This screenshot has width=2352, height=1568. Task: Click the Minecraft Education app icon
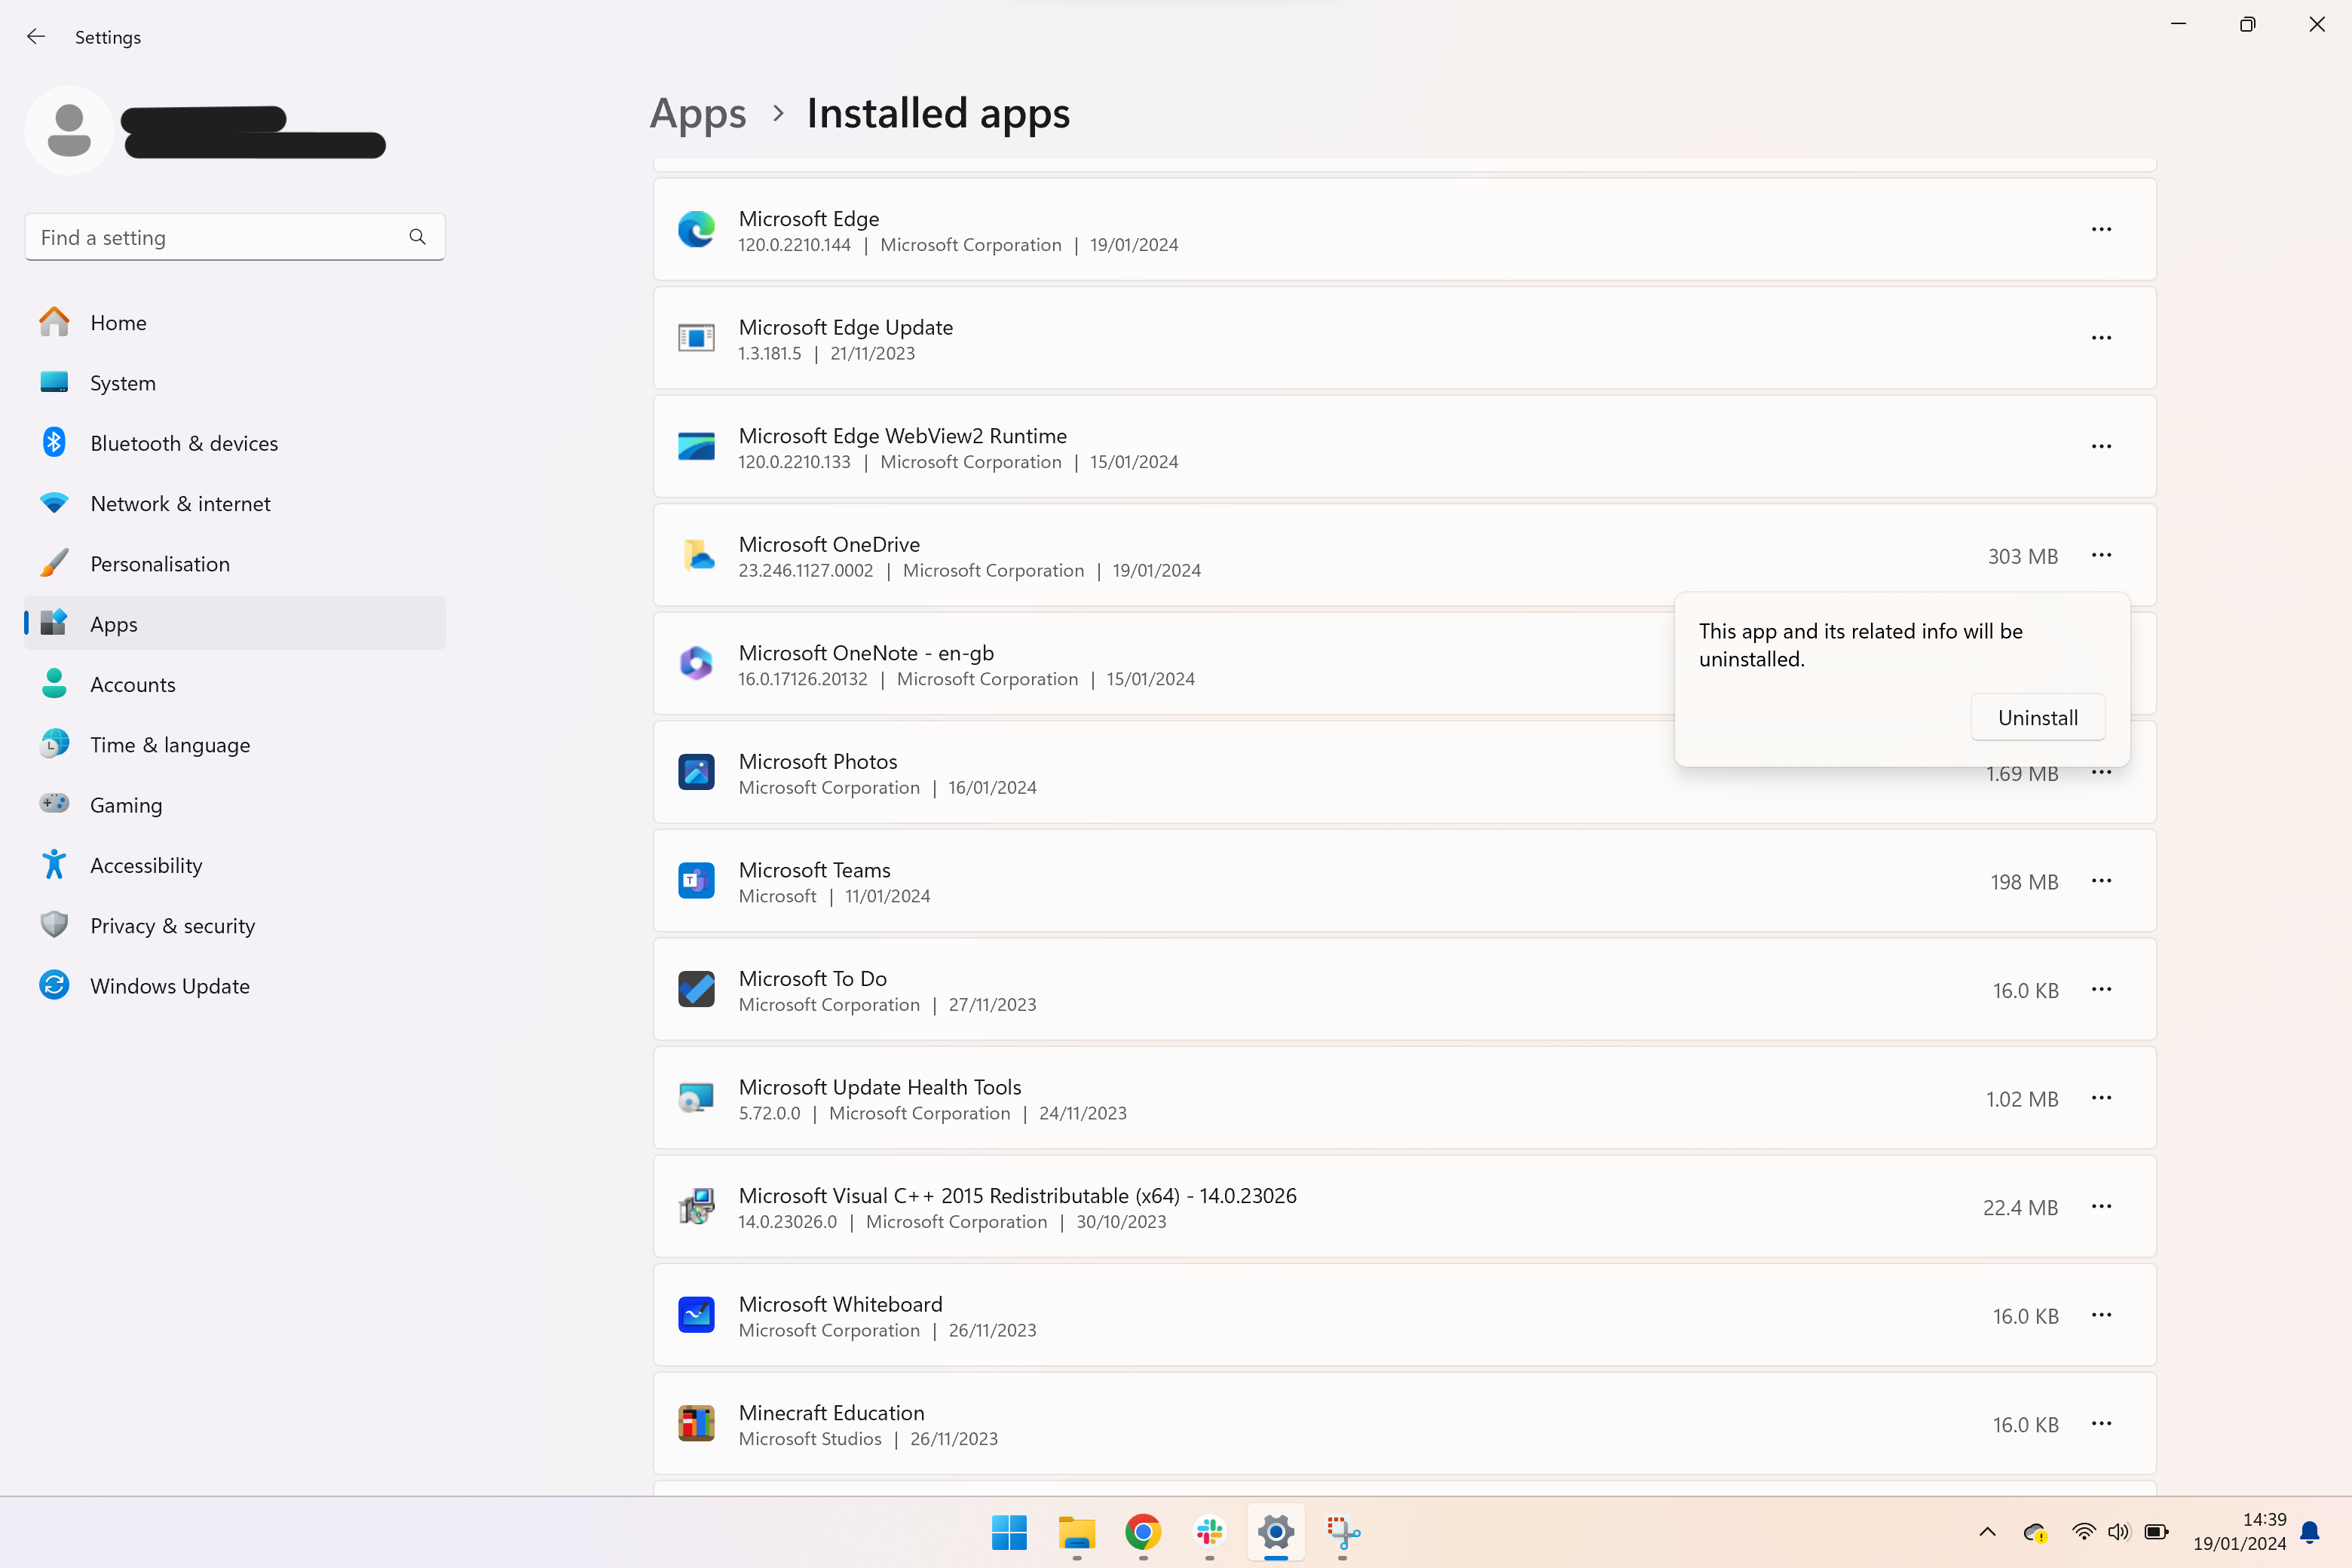[x=696, y=1423]
